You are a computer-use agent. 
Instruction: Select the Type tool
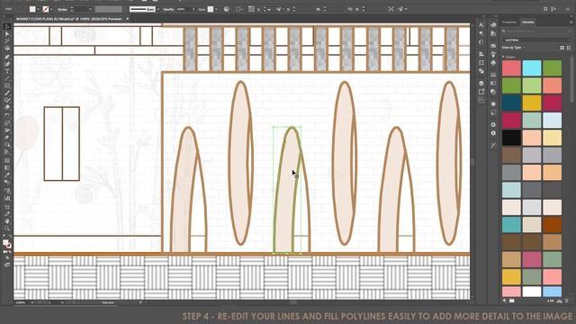point(7,71)
